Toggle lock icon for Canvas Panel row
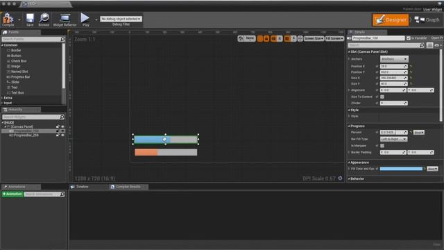 tap(58, 126)
